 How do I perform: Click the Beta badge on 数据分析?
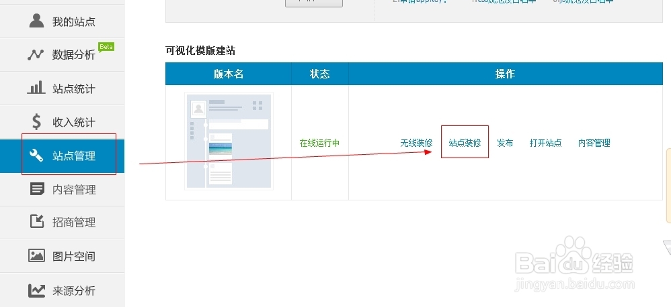(x=106, y=47)
